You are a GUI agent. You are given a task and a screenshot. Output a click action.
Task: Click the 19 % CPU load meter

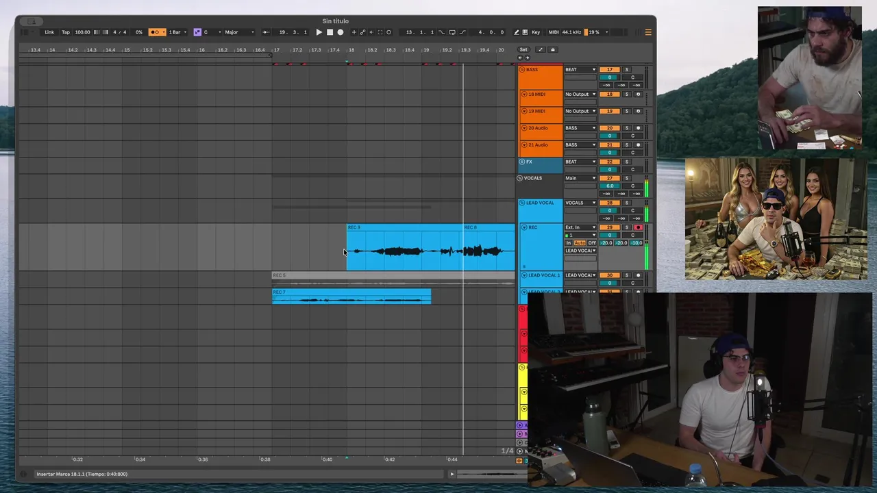coord(595,32)
